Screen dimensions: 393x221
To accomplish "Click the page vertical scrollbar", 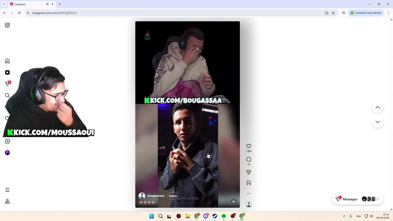I will point(391,114).
